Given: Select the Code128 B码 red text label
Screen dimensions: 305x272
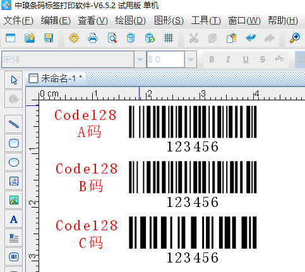Looking at the screenshot, I should pos(87,177).
